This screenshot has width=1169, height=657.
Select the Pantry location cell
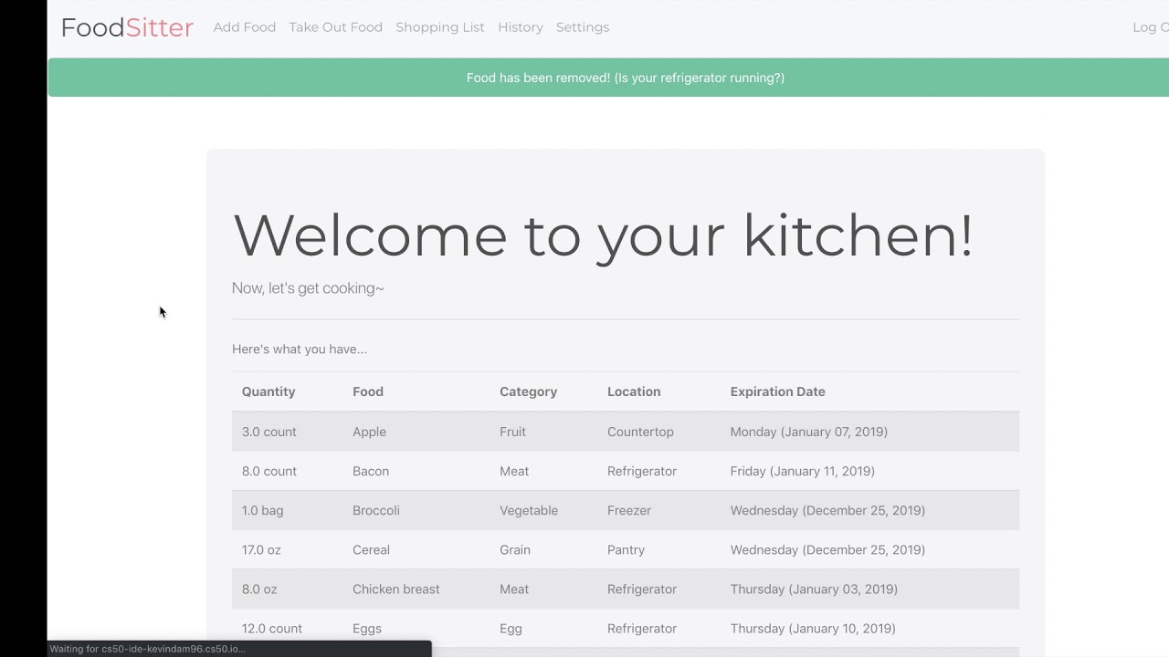(626, 549)
